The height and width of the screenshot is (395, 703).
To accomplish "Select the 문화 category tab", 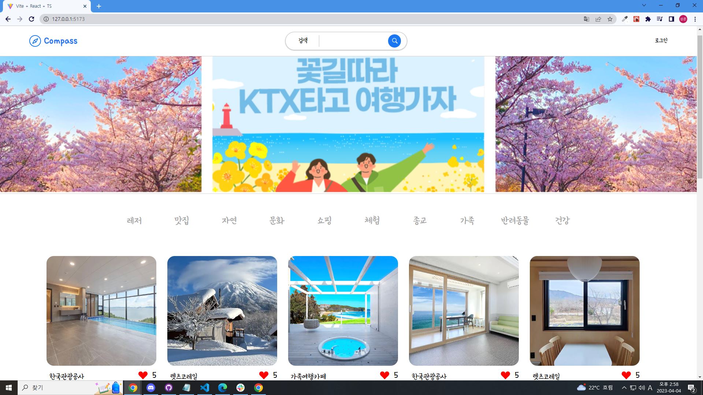I will pos(277,221).
